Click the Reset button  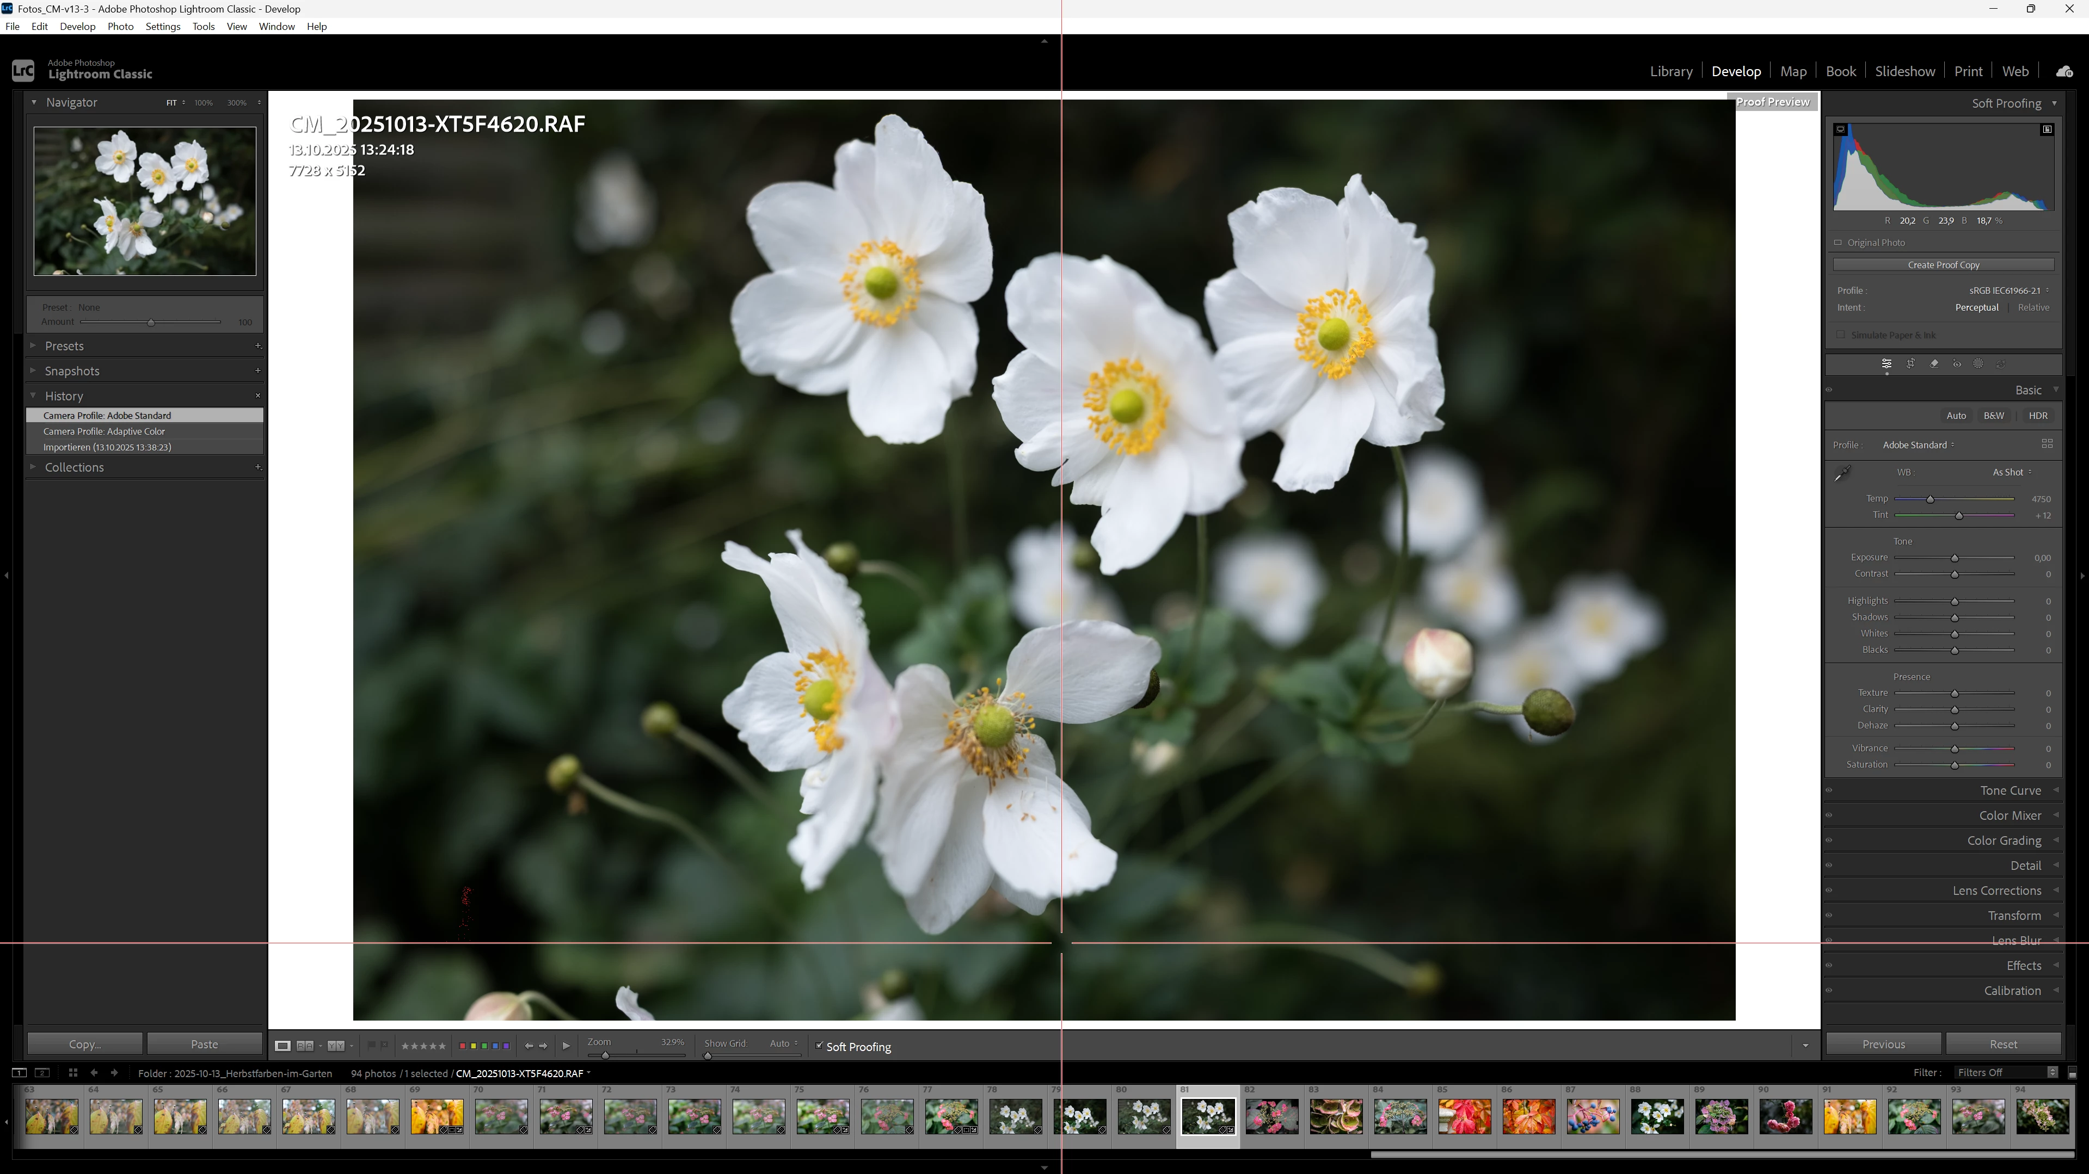tap(2003, 1045)
